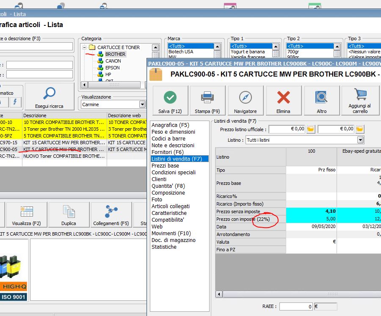
Task: Click the Descrizione column header
Action: point(64,115)
